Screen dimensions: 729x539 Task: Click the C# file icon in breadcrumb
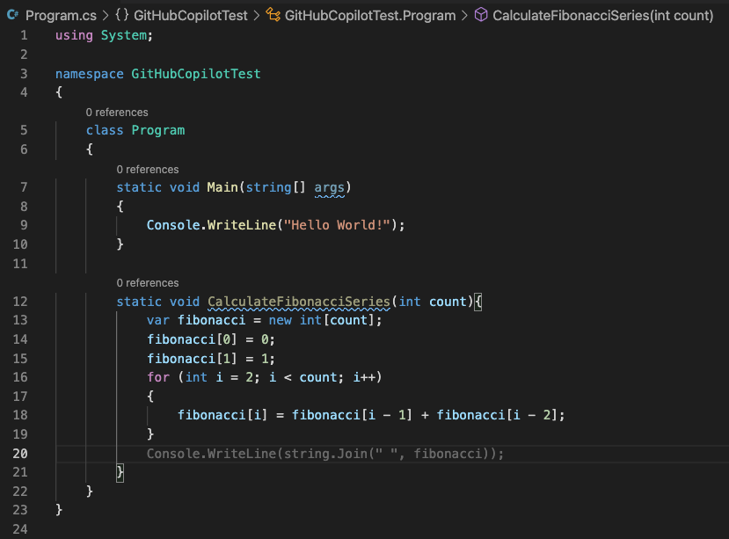click(x=13, y=15)
